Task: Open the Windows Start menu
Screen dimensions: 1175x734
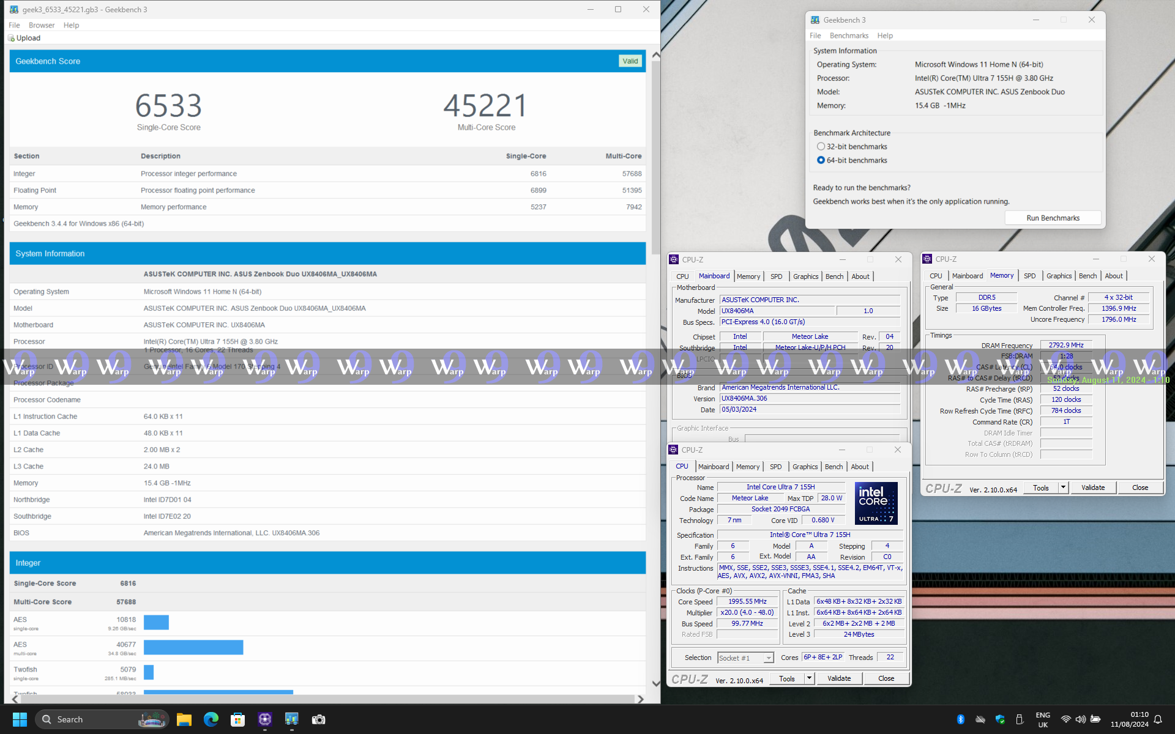Action: pos(20,719)
